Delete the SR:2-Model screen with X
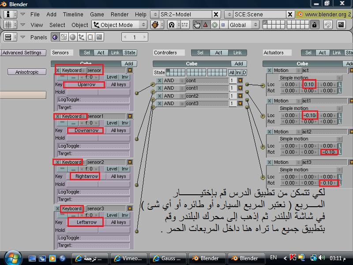 click(216, 15)
